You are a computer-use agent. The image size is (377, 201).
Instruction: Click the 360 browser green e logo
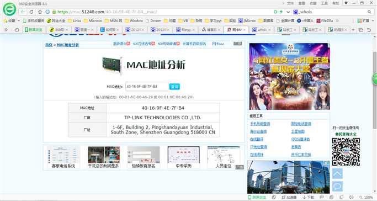click(x=9, y=9)
